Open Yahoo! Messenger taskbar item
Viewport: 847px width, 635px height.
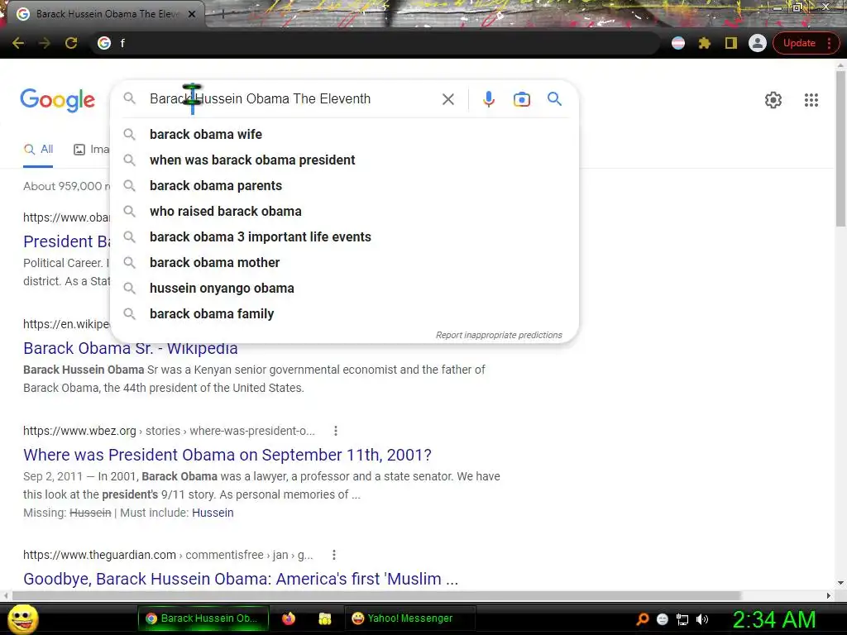[x=409, y=618]
